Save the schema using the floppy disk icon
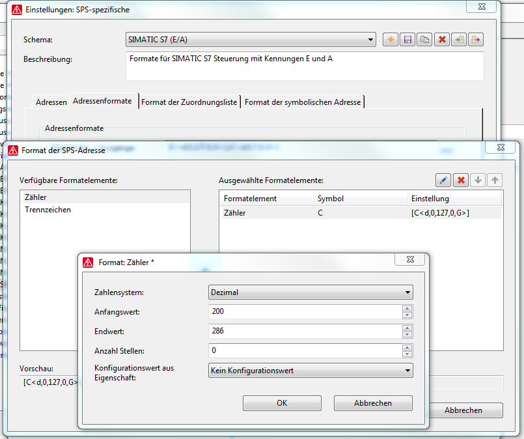 click(x=407, y=40)
